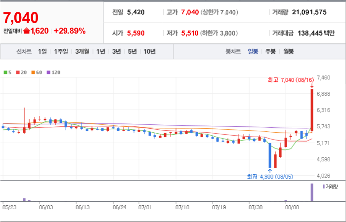Screen dimensions: 346x222
Task: Click the tallest purple volume bar
Action: coord(312,192)
